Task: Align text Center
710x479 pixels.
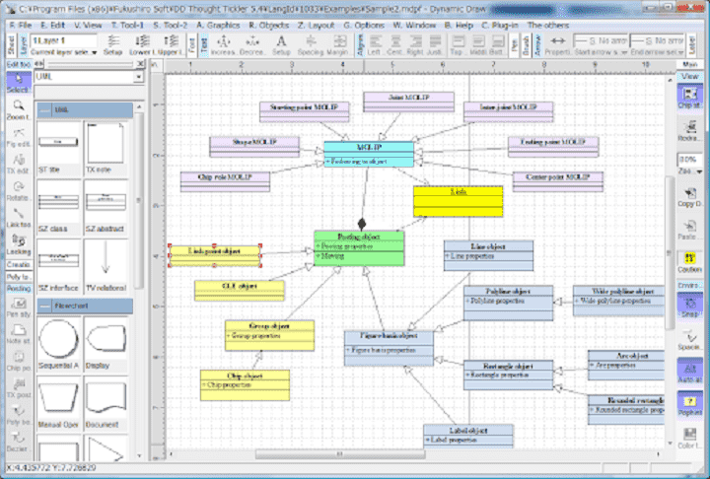Action: click(395, 45)
